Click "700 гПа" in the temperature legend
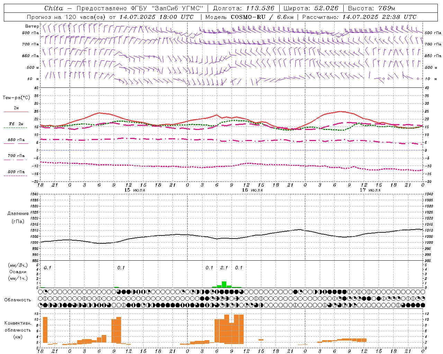This screenshot has width=443, height=354. (16, 156)
